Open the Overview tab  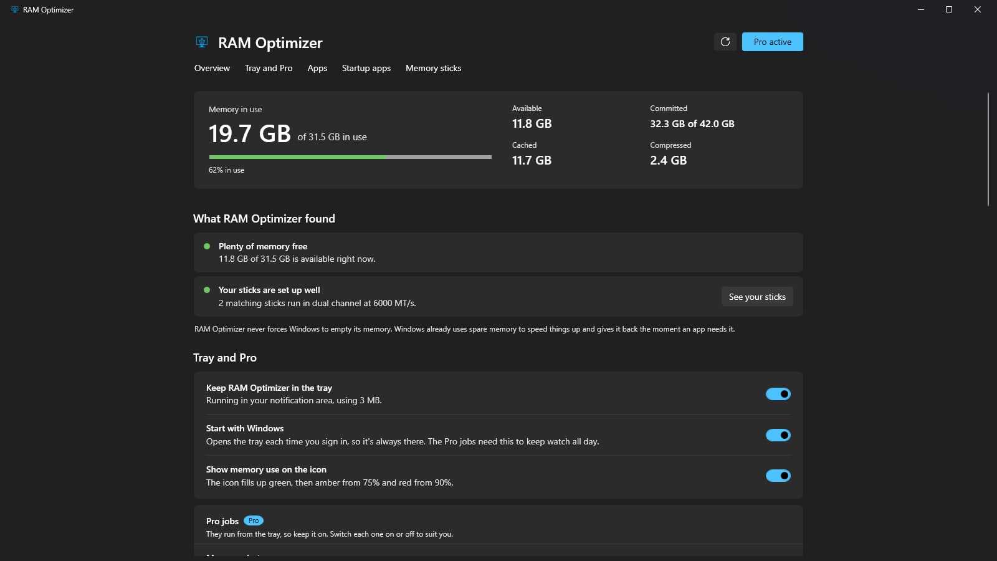(212, 68)
